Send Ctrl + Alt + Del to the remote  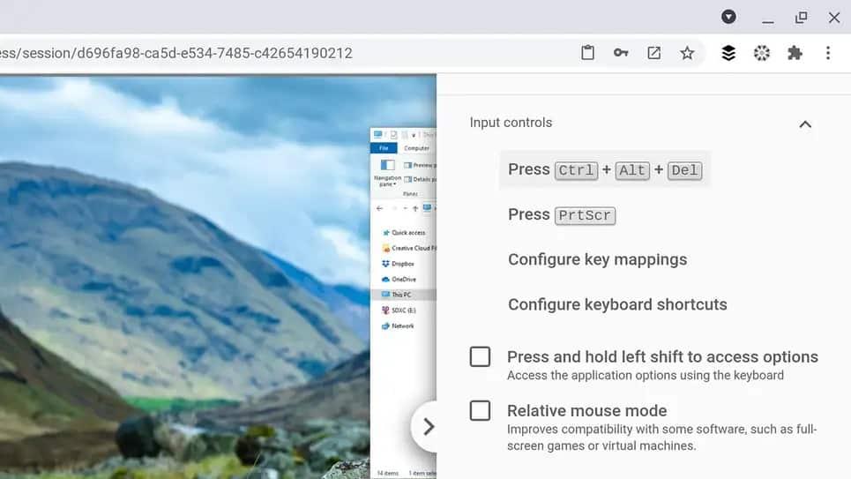[x=605, y=169]
